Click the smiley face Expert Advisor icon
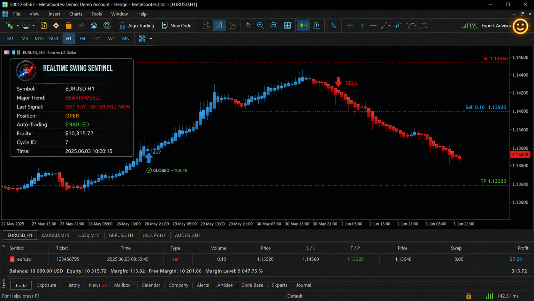The height and width of the screenshot is (301, 534). [x=520, y=26]
